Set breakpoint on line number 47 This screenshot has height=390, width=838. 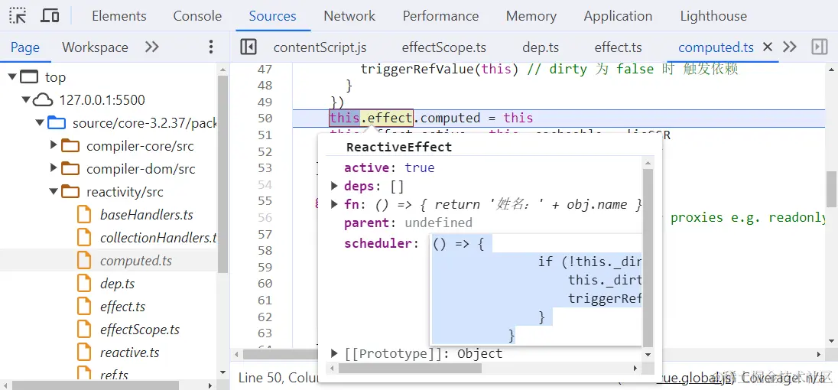265,69
